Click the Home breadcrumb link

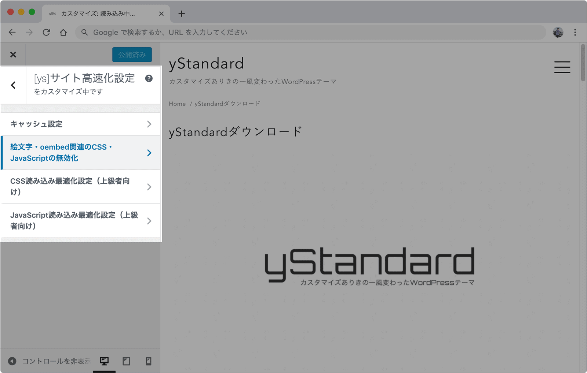coord(177,104)
